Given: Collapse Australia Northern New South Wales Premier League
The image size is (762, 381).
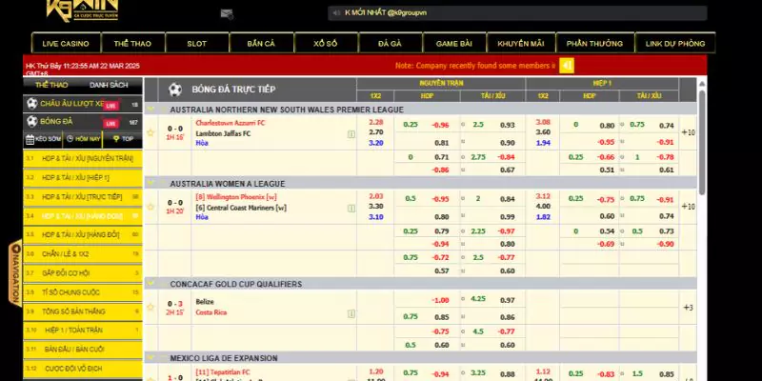Looking at the screenshot, I should click(151, 110).
